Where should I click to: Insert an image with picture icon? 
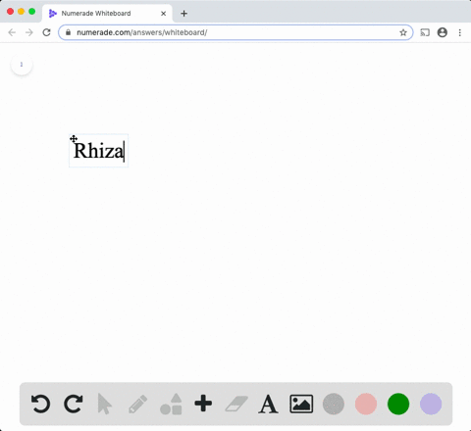[301, 404]
